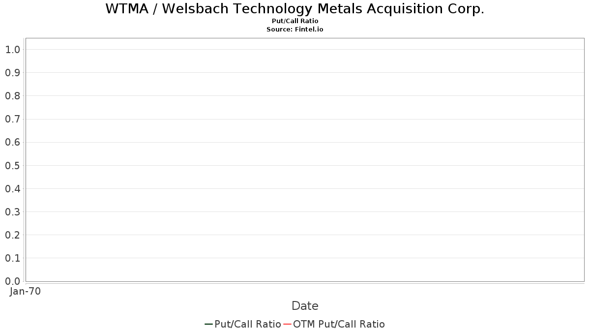590x332 pixels.
Task: Click the 1.0 y-axis tick label
Action: pyautogui.click(x=13, y=49)
